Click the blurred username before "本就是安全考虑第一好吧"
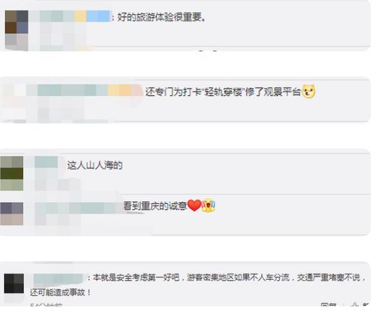The image size is (374, 312). [58, 278]
